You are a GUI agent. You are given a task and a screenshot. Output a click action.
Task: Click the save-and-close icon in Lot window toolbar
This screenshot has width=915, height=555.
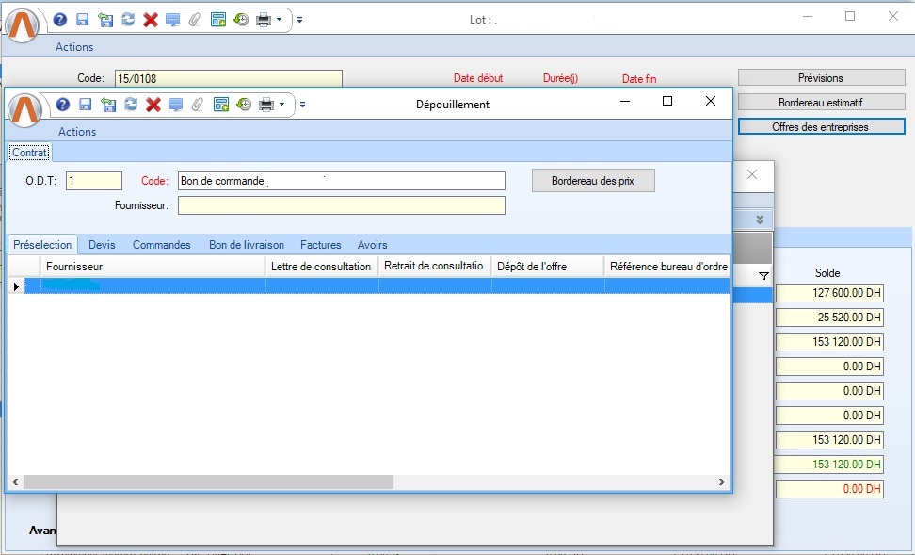click(105, 19)
